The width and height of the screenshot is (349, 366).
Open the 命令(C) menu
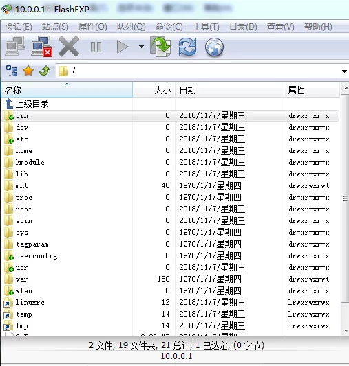169,27
